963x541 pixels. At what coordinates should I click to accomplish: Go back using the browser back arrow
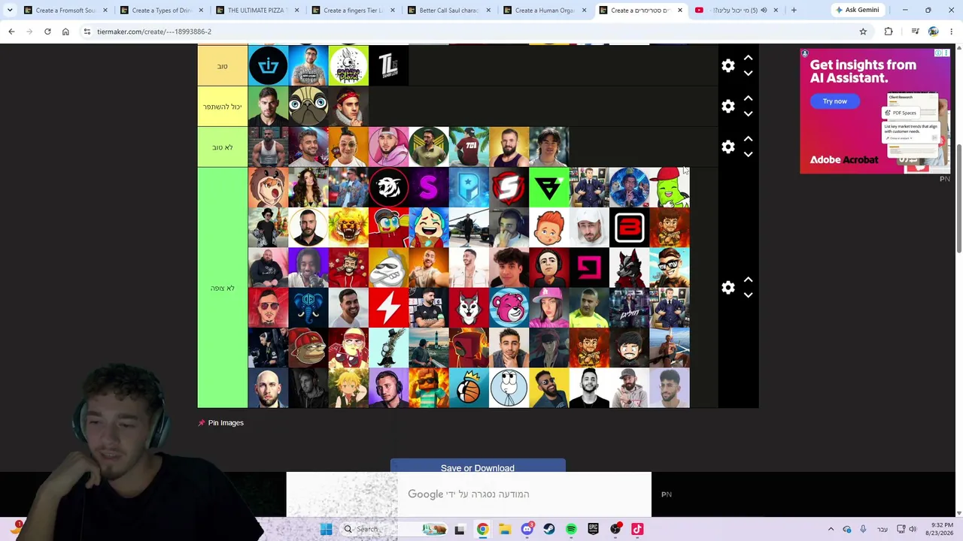click(11, 32)
